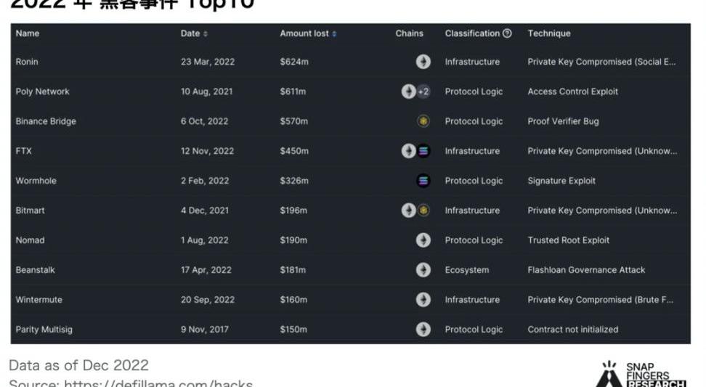Open the Ronin hack entry
The height and width of the screenshot is (387, 706).
(x=27, y=62)
